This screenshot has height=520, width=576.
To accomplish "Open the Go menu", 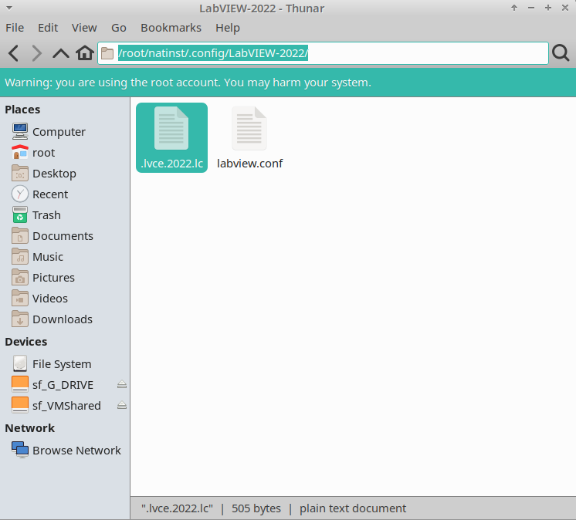I will point(119,28).
